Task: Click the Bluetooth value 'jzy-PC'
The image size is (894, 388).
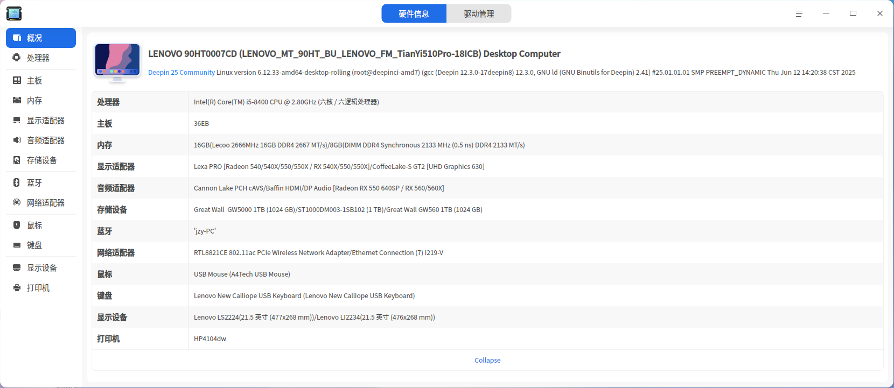Action: 205,231
